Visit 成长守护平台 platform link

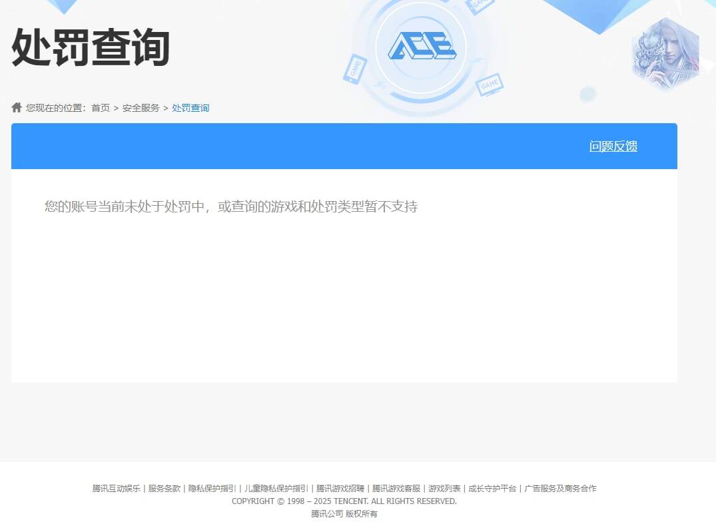point(493,488)
